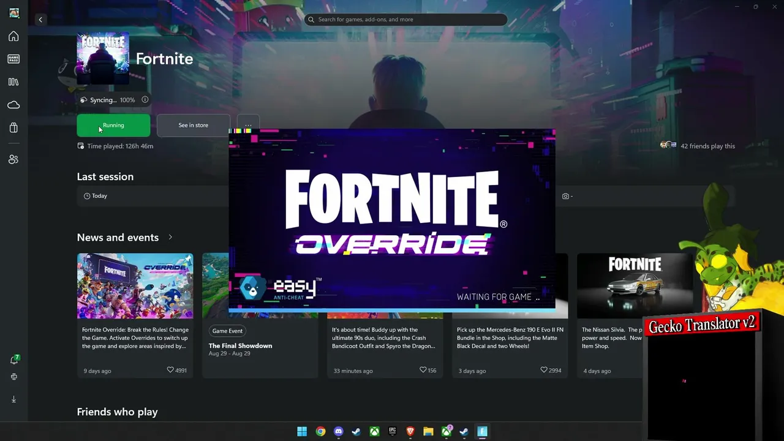Open Cloud Gaming icon in the sidebar
This screenshot has width=784, height=441.
pos(13,105)
